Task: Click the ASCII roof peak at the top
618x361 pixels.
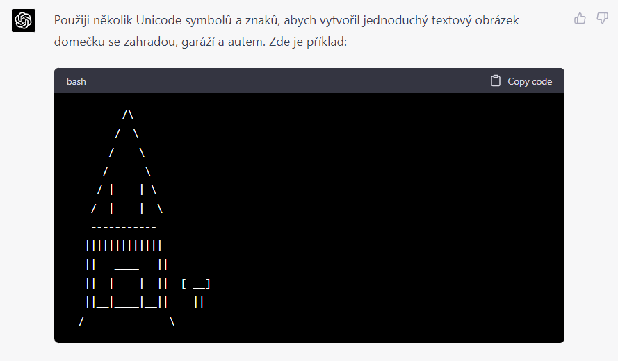Action: point(128,115)
